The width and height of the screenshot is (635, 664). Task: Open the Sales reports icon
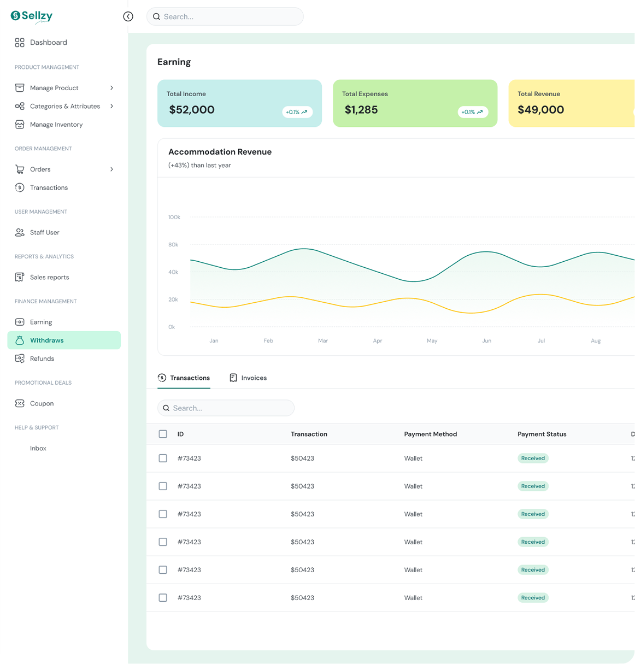pyautogui.click(x=20, y=277)
